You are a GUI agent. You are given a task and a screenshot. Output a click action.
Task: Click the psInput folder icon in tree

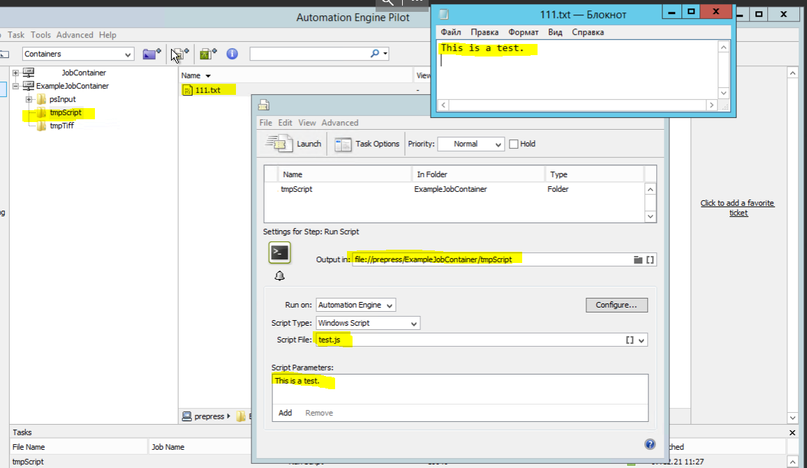click(x=42, y=99)
